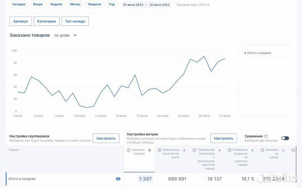Enable the Сравнение toggle switch
This screenshot has width=302, height=188.
pyautogui.click(x=285, y=138)
